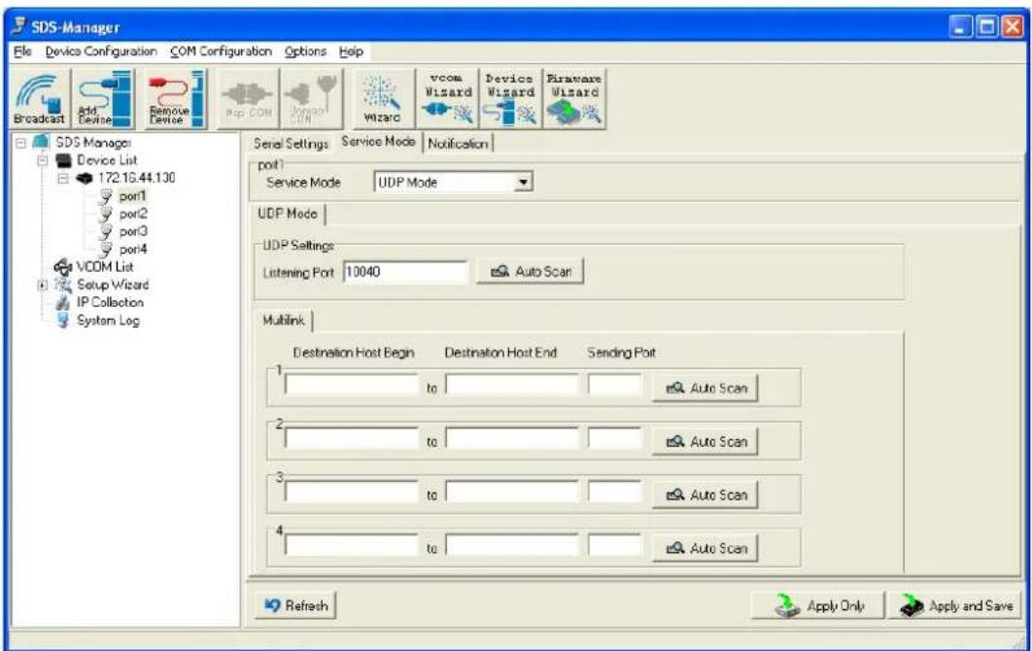The height and width of the screenshot is (651, 1032).
Task: Switch to the Serial Settings tab
Action: [x=291, y=144]
